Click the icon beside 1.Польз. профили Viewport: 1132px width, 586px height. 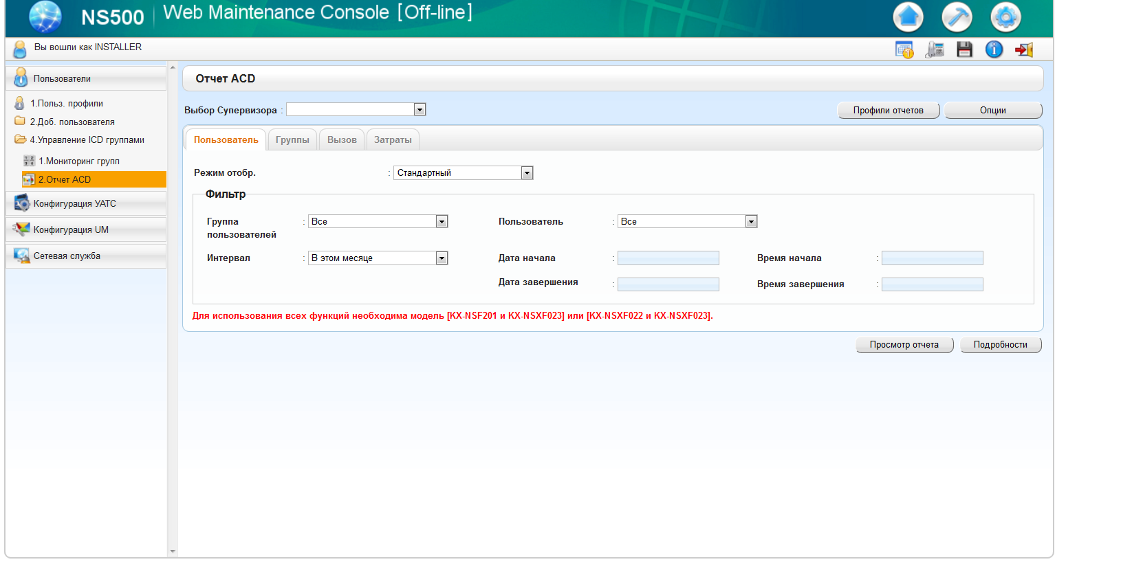[19, 103]
